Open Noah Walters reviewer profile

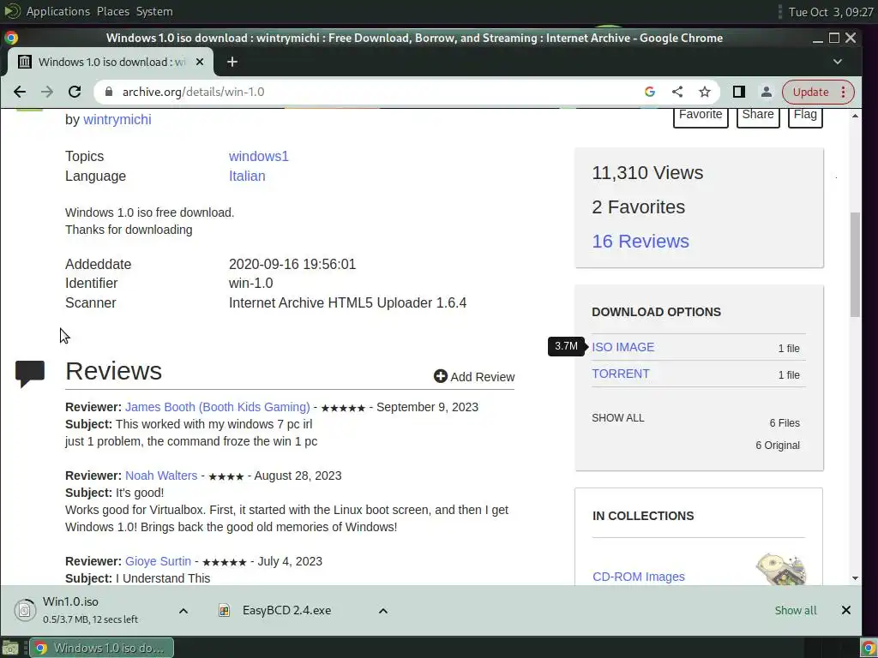pyautogui.click(x=161, y=476)
